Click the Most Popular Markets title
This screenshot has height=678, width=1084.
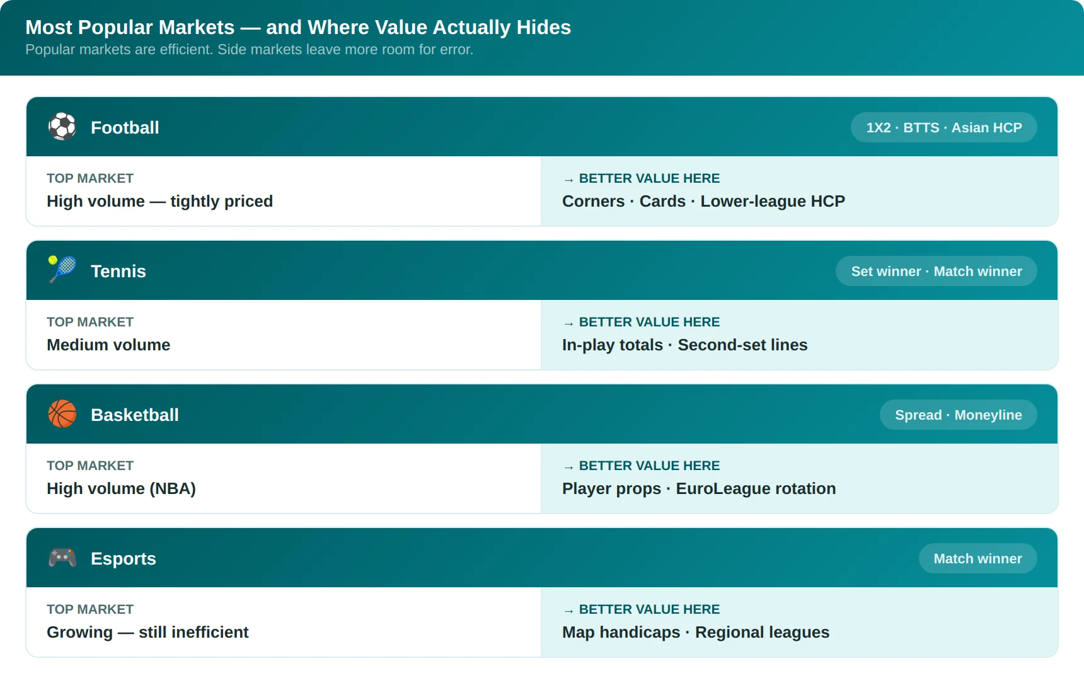(298, 27)
